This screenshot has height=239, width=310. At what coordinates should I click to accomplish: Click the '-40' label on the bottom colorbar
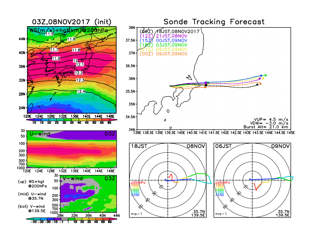tap(34, 222)
